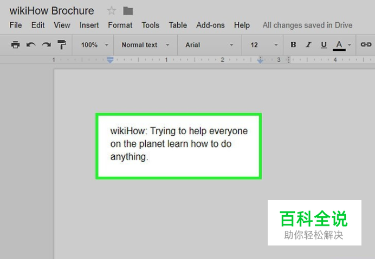Open the Format menu
Screen dimensions: 375x259
pos(120,25)
